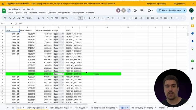Image resolution: width=196 pixels, height=110 pixels.
Task: Collapse the menus with the up chevron
Action: tap(183, 18)
